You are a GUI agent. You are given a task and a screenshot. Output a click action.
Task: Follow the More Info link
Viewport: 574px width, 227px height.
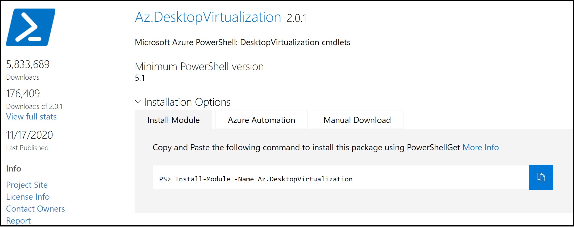point(481,147)
